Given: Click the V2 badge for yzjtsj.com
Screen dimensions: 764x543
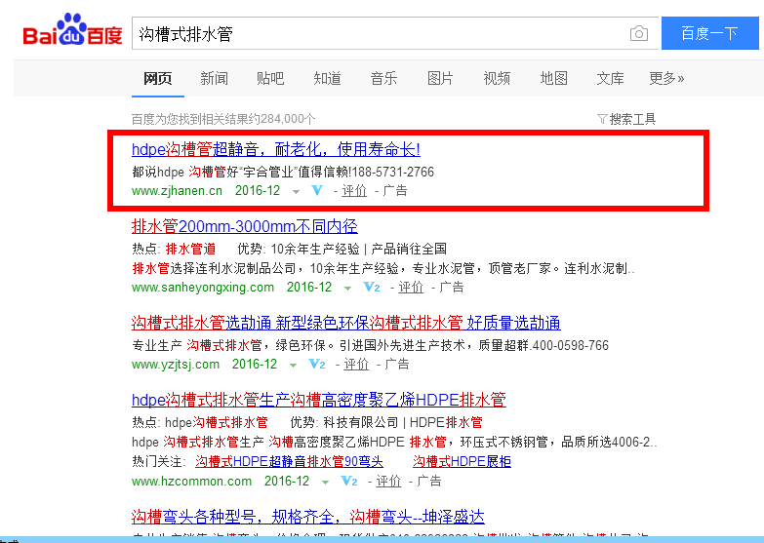Looking at the screenshot, I should [x=317, y=364].
